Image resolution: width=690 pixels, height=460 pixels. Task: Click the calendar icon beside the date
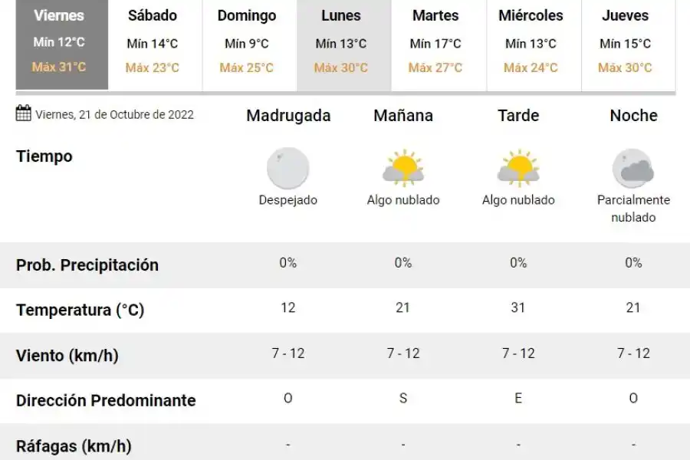click(24, 113)
